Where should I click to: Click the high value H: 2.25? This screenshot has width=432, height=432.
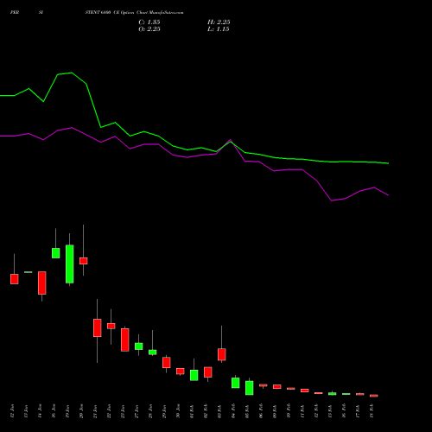click(x=219, y=22)
